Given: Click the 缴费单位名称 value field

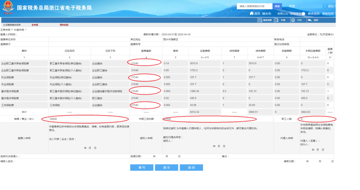Looking at the screenshot, I should click(x=89, y=39).
